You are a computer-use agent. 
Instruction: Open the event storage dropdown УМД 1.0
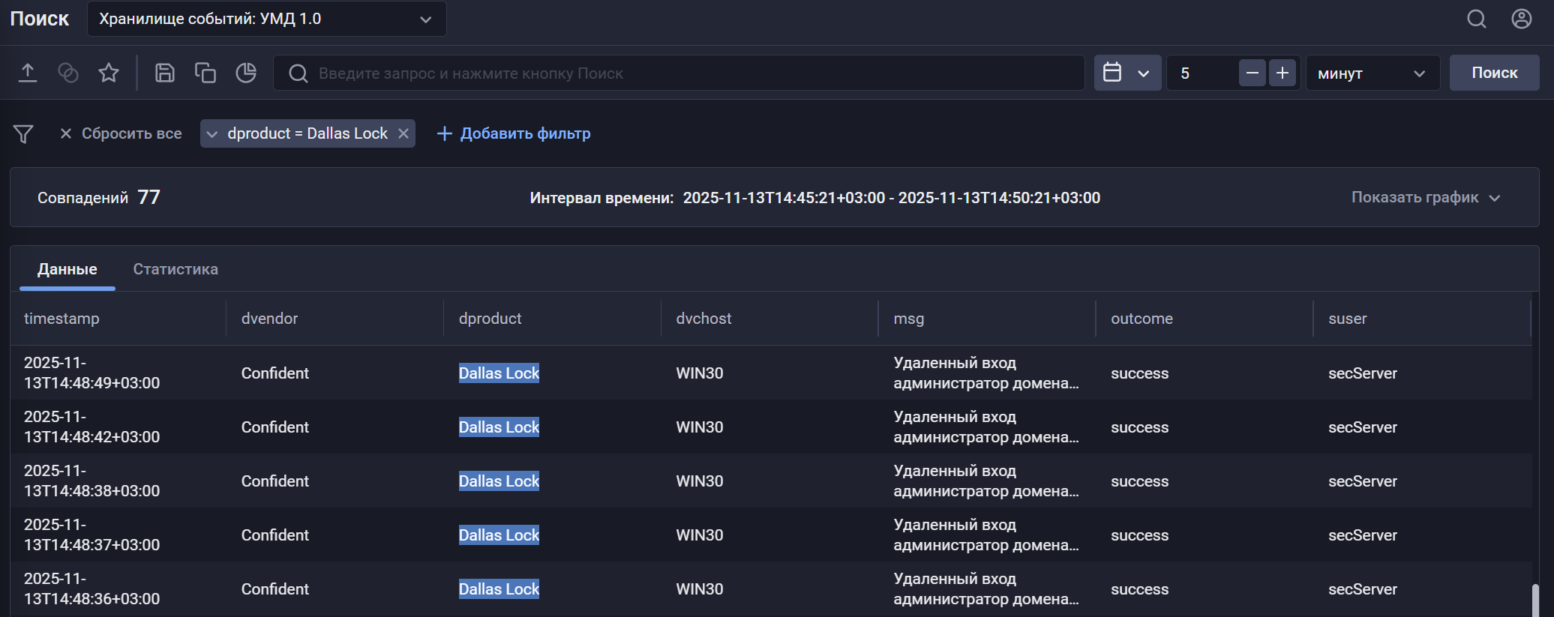pyautogui.click(x=266, y=19)
